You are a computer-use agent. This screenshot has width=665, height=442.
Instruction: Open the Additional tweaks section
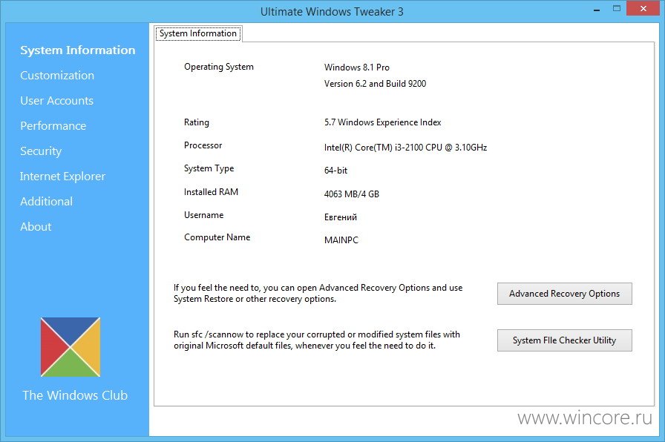point(46,201)
